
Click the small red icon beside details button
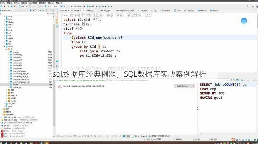coord(193,86)
